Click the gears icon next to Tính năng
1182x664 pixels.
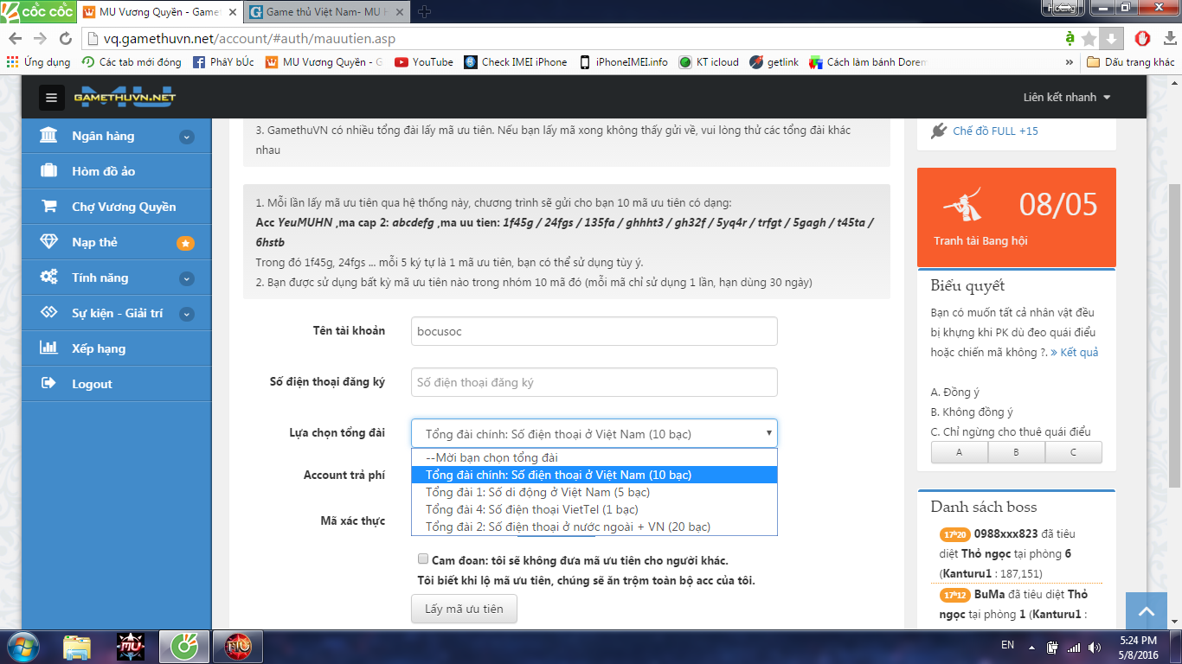pyautogui.click(x=49, y=278)
